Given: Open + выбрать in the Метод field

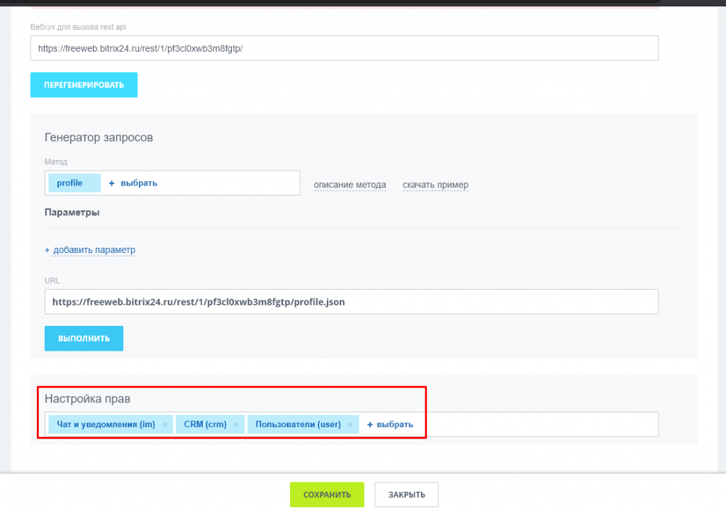Looking at the screenshot, I should [x=133, y=183].
